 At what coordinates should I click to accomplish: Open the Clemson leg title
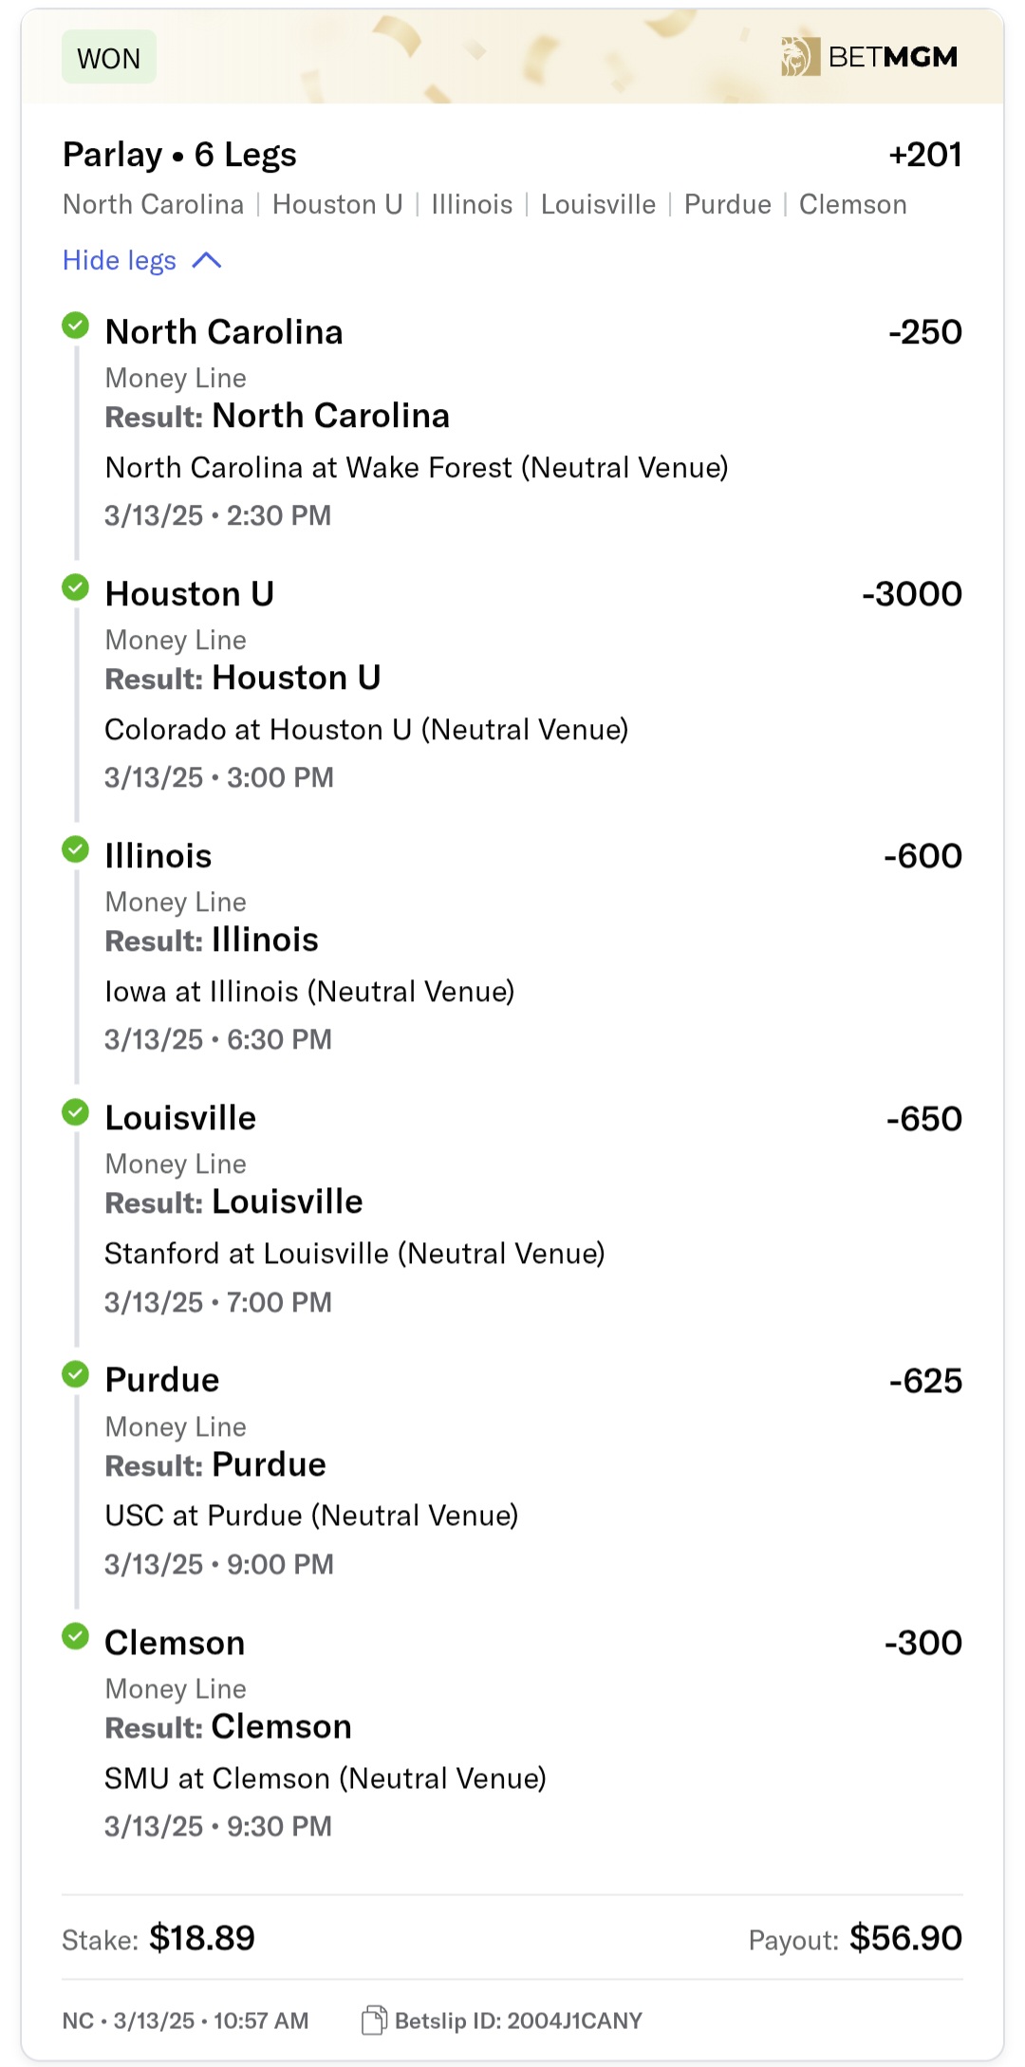point(175,1643)
